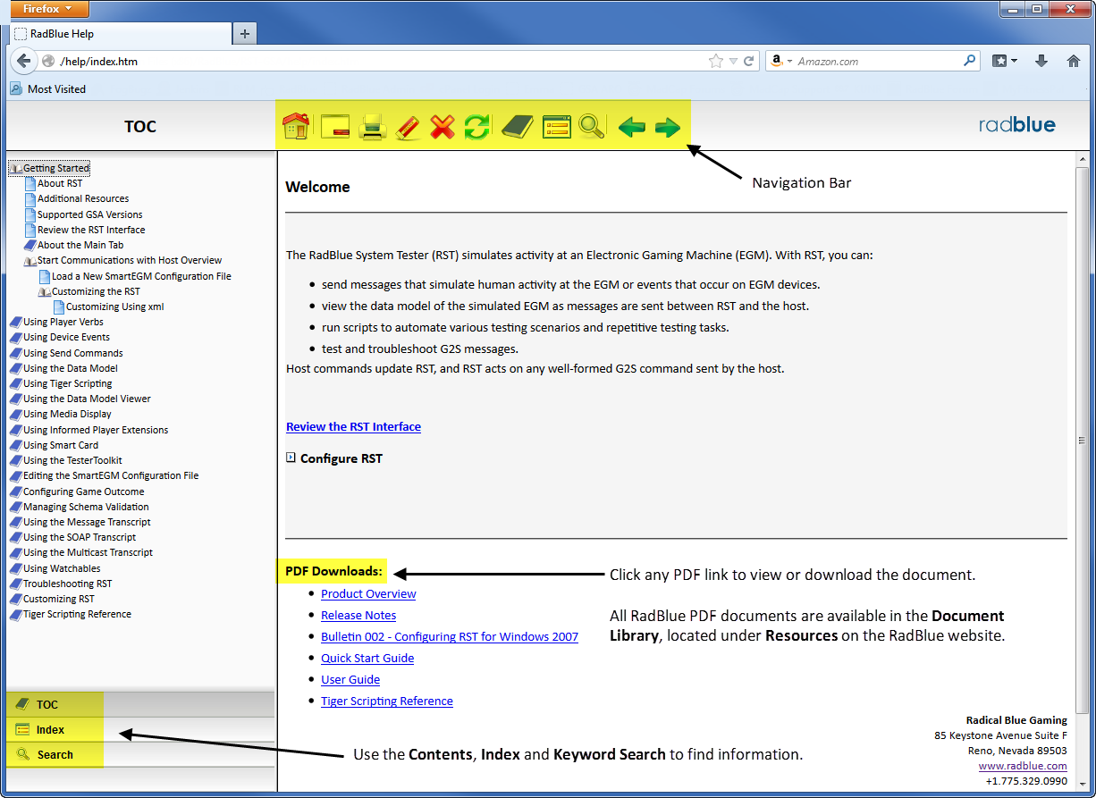
Task: Open the Quick Start Guide link
Action: pyautogui.click(x=367, y=658)
